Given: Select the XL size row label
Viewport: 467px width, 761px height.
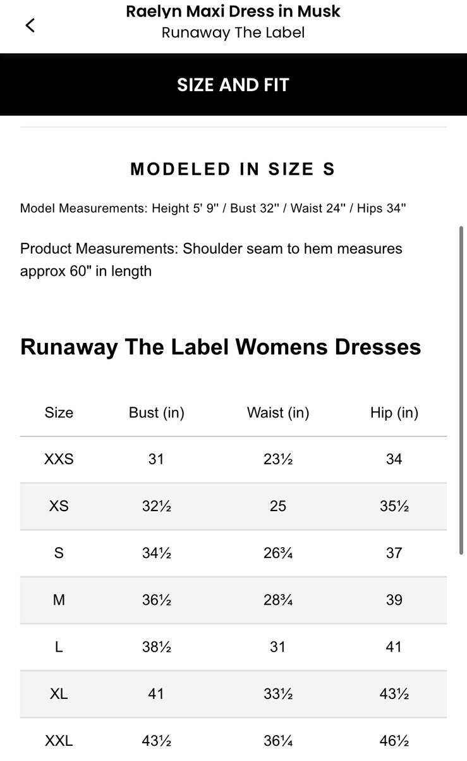Looking at the screenshot, I should (x=59, y=694).
